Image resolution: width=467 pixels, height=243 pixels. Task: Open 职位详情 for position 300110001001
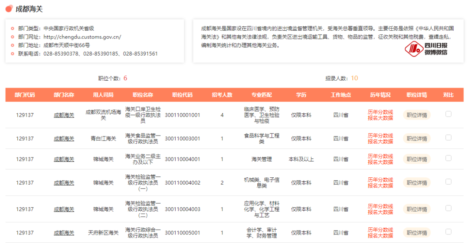pyautogui.click(x=417, y=115)
